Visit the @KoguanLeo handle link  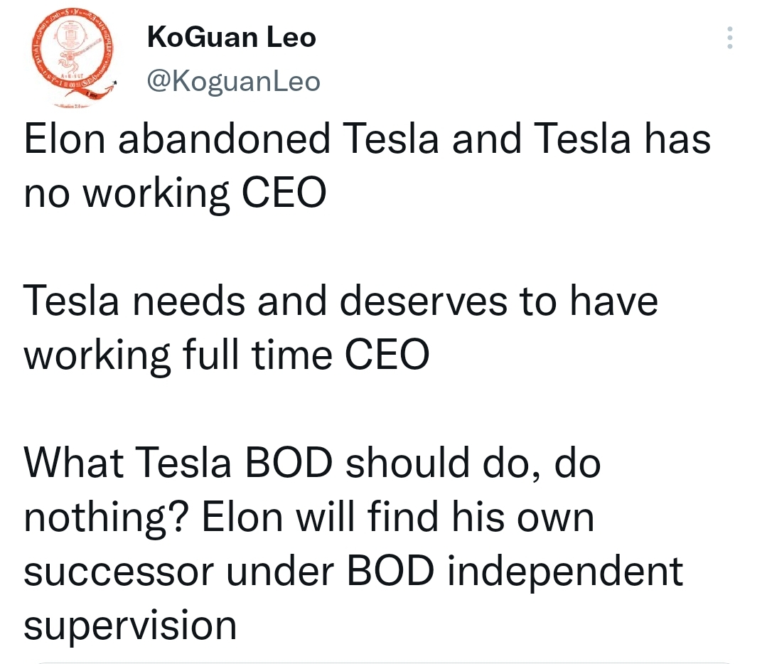tap(233, 81)
